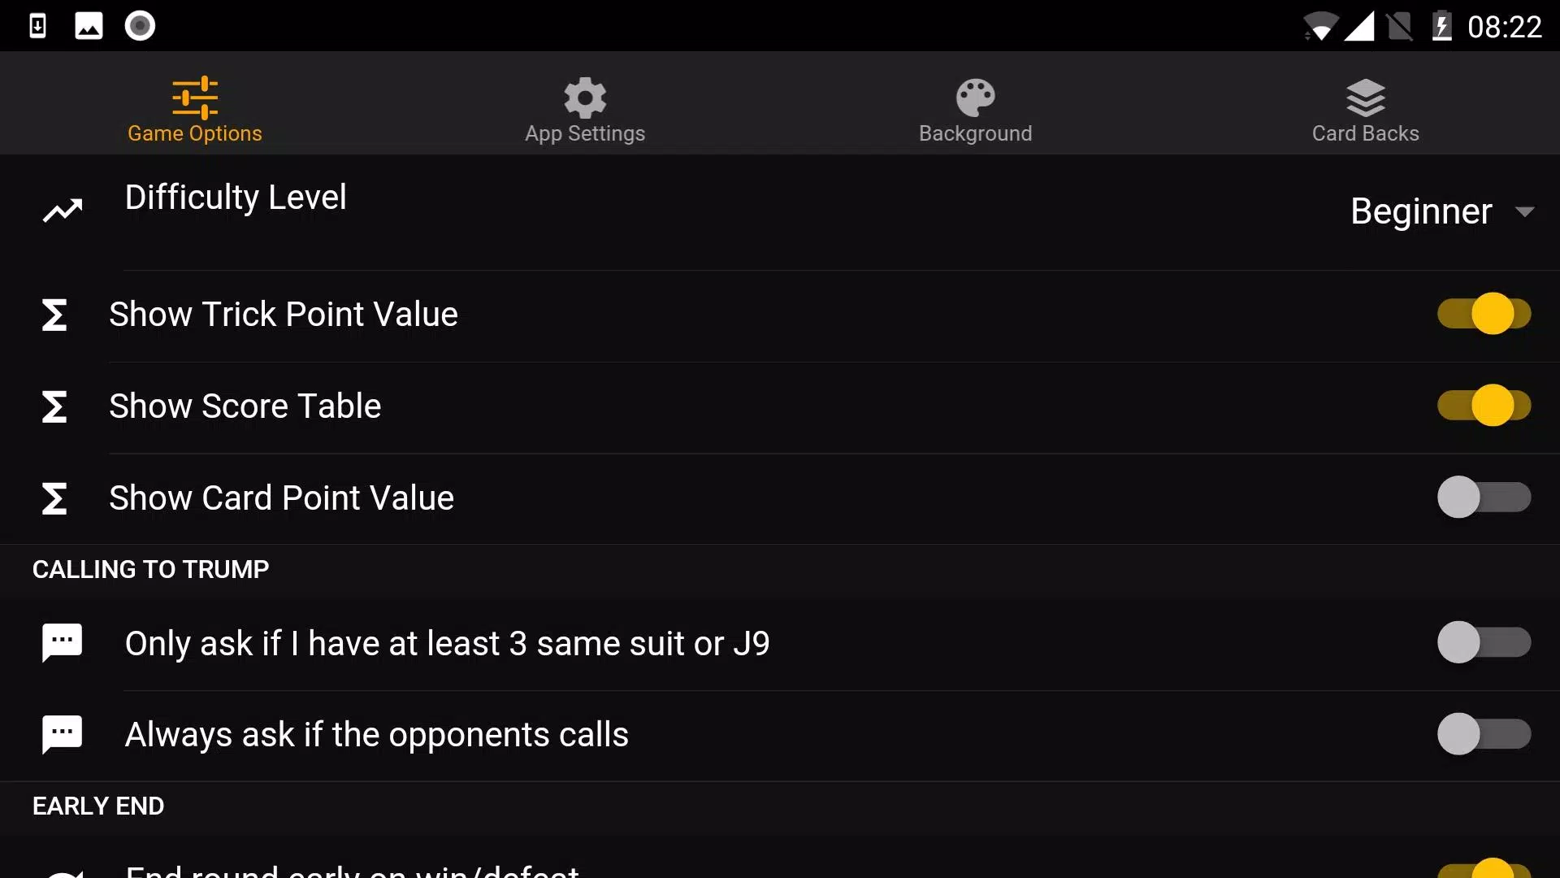The height and width of the screenshot is (878, 1560).
Task: Scroll down to Early End section
Action: click(98, 806)
